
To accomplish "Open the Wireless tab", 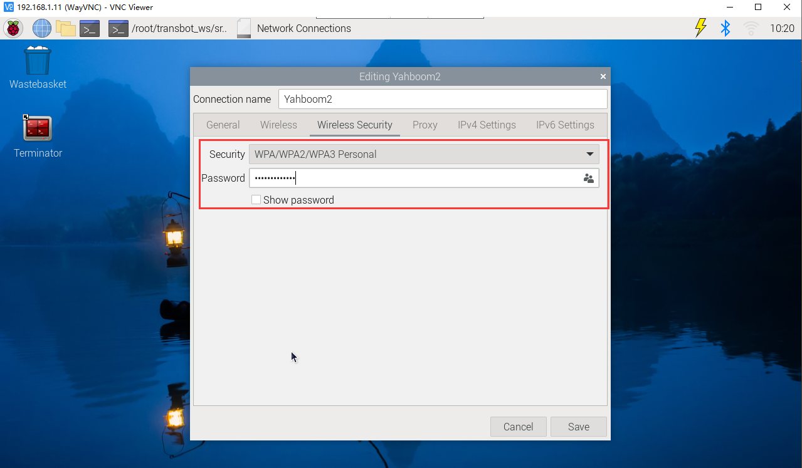I will point(278,125).
